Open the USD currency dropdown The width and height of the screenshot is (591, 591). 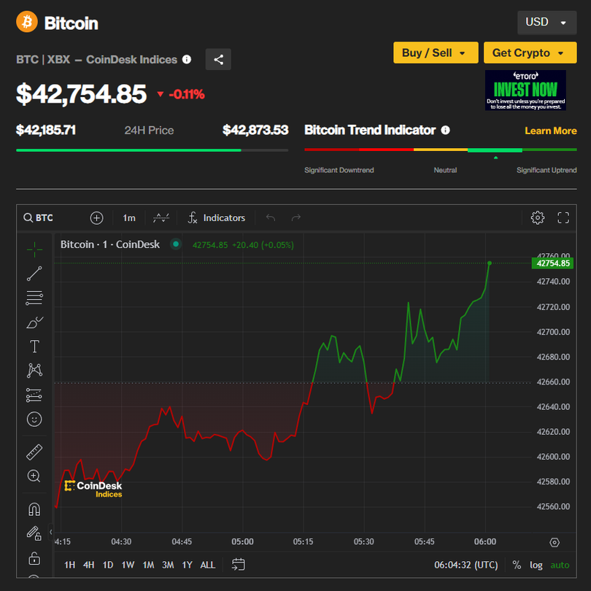coord(546,23)
